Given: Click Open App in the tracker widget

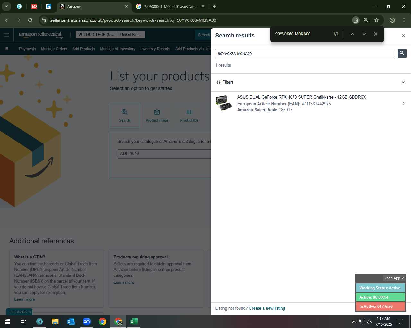Looking at the screenshot, I should 394,278.
